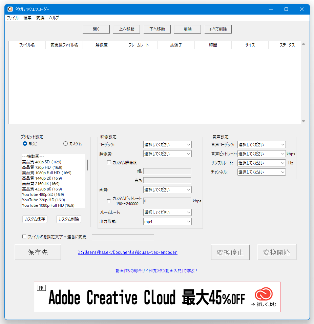The image size is (314, 324).
Task: Click the 変換開始 button
Action: 277,252
